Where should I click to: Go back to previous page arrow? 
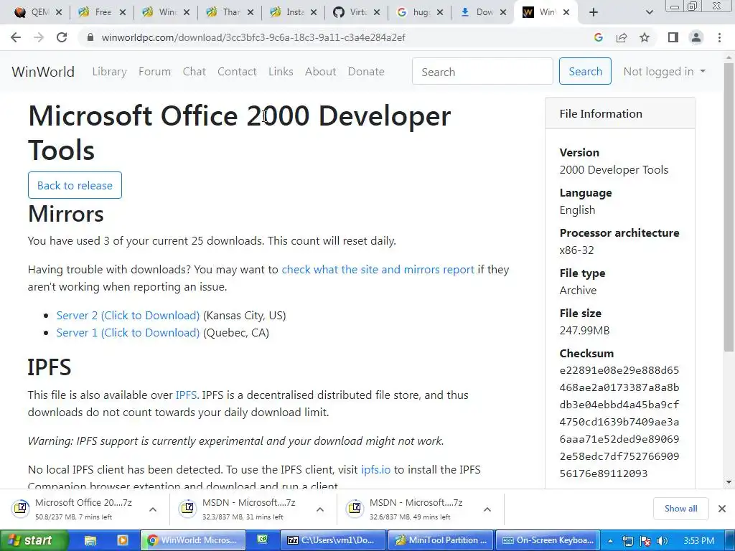click(x=16, y=37)
